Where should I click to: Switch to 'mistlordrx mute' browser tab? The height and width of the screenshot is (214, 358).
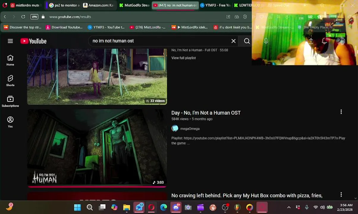pos(26,5)
